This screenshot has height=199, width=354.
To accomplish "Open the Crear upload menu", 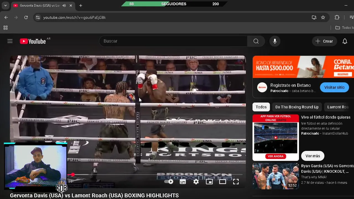I will pyautogui.click(x=324, y=41).
